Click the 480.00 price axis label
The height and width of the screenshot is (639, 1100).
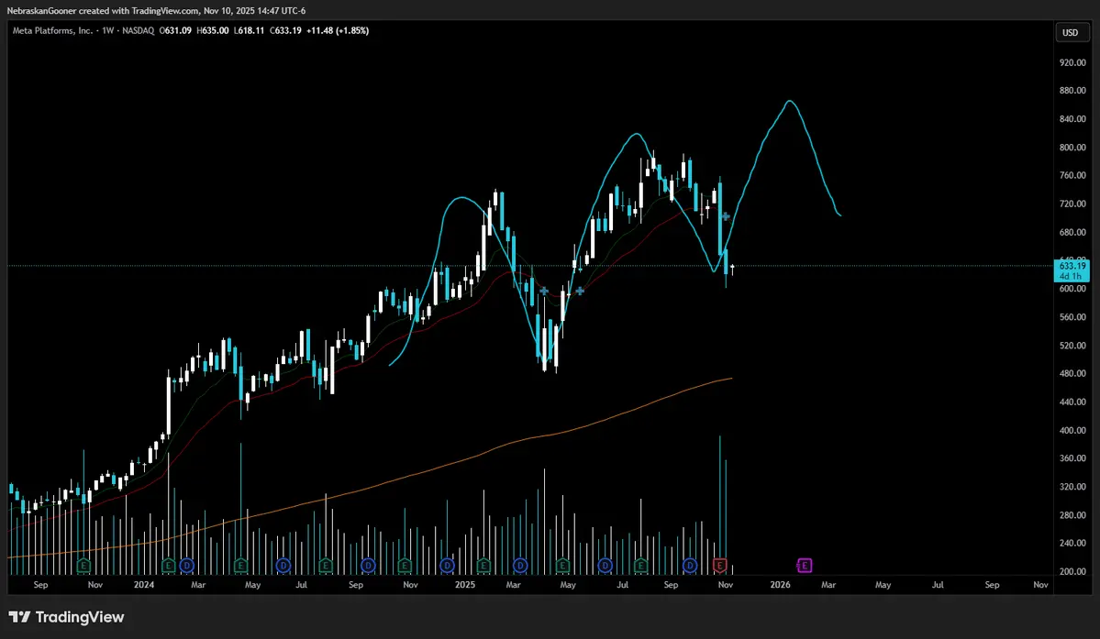(1072, 373)
